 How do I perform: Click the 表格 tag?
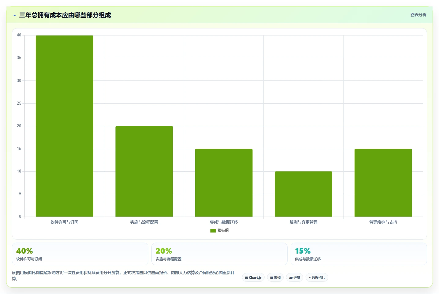[x=275, y=277]
